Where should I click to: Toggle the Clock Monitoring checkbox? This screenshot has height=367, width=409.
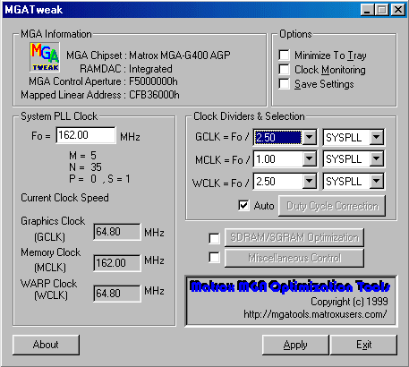click(284, 69)
